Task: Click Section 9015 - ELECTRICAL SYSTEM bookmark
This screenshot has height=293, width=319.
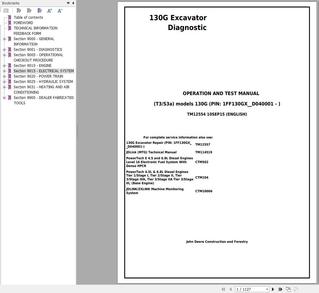Action: coord(43,71)
